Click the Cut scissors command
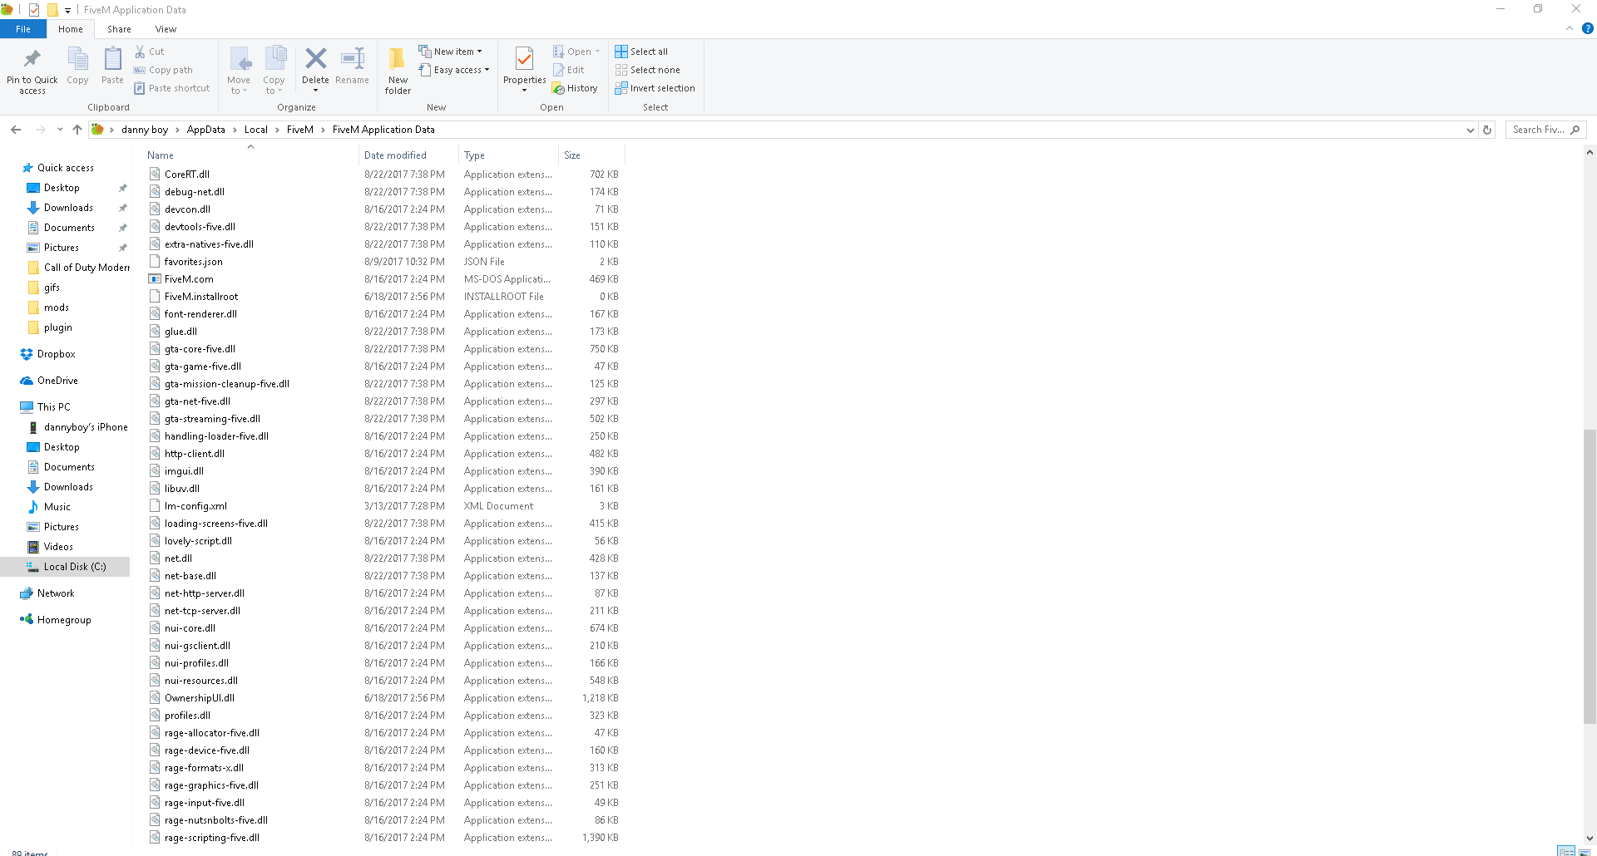Screen dimensions: 1597x856 (x=150, y=52)
